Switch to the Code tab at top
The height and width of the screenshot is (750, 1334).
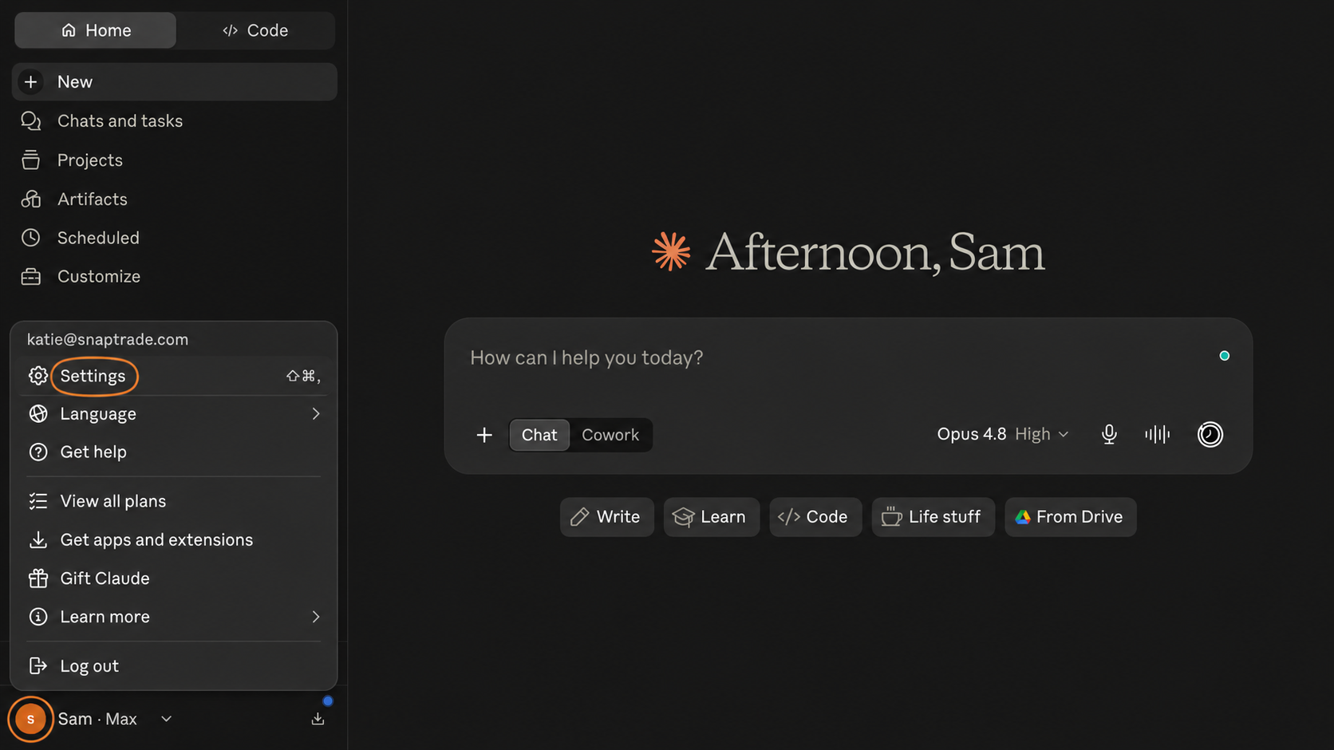tap(255, 30)
